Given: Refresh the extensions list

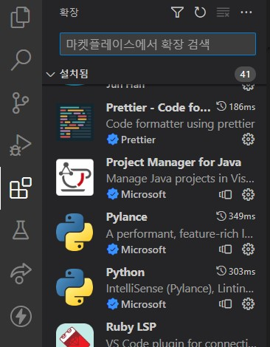Looking at the screenshot, I should pyautogui.click(x=200, y=13).
